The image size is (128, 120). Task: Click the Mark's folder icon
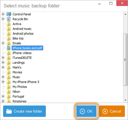click(9, 67)
